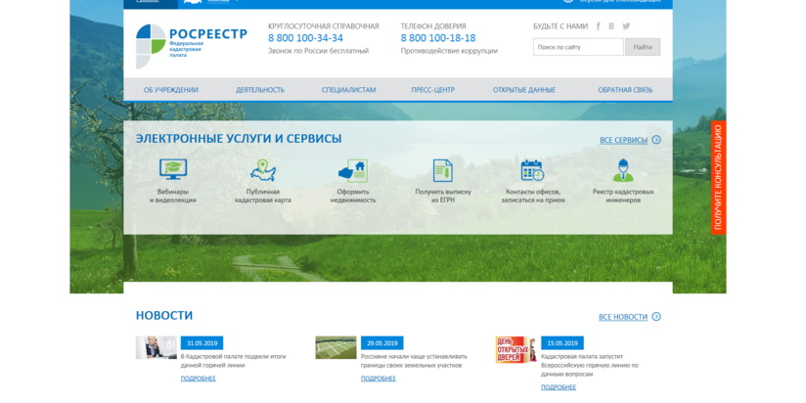Viewport: 806px width, 403px height.
Task: Click the 31.05.2019 date badge
Action: pyautogui.click(x=202, y=343)
